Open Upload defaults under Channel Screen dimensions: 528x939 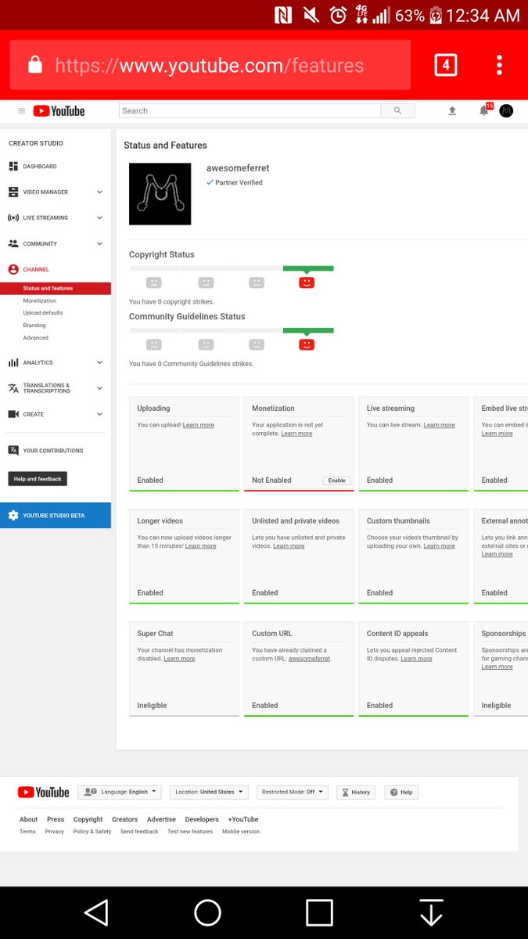[x=43, y=313]
